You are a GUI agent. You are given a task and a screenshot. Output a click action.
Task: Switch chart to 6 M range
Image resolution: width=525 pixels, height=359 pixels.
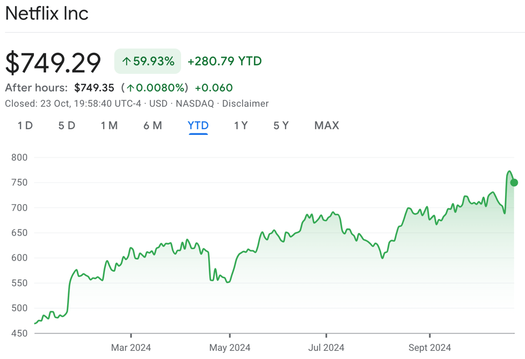pos(153,126)
